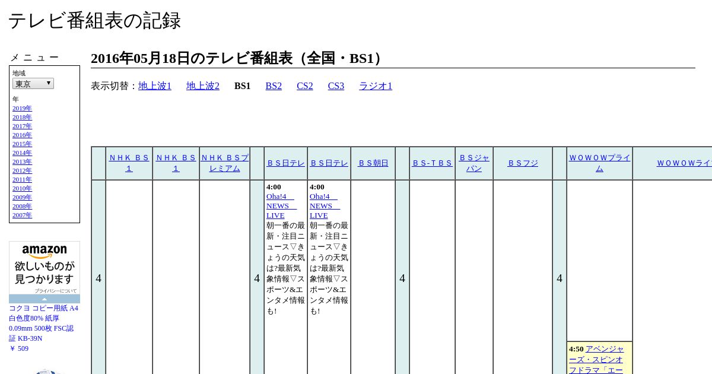The height and width of the screenshot is (374, 712).
Task: Open the 4:50 アベンジャーズ program link
Action: pyautogui.click(x=596, y=359)
